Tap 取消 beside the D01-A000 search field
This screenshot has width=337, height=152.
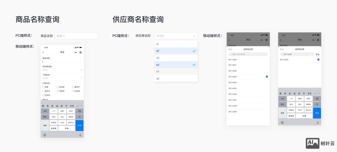[317, 55]
